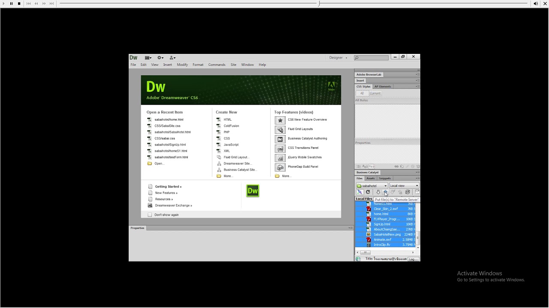Open the Site icon dropdown in title bar
The width and height of the screenshot is (549, 308).
[172, 58]
